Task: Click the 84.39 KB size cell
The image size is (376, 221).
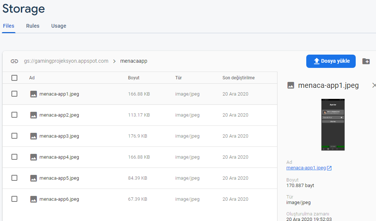Action: pos(138,178)
